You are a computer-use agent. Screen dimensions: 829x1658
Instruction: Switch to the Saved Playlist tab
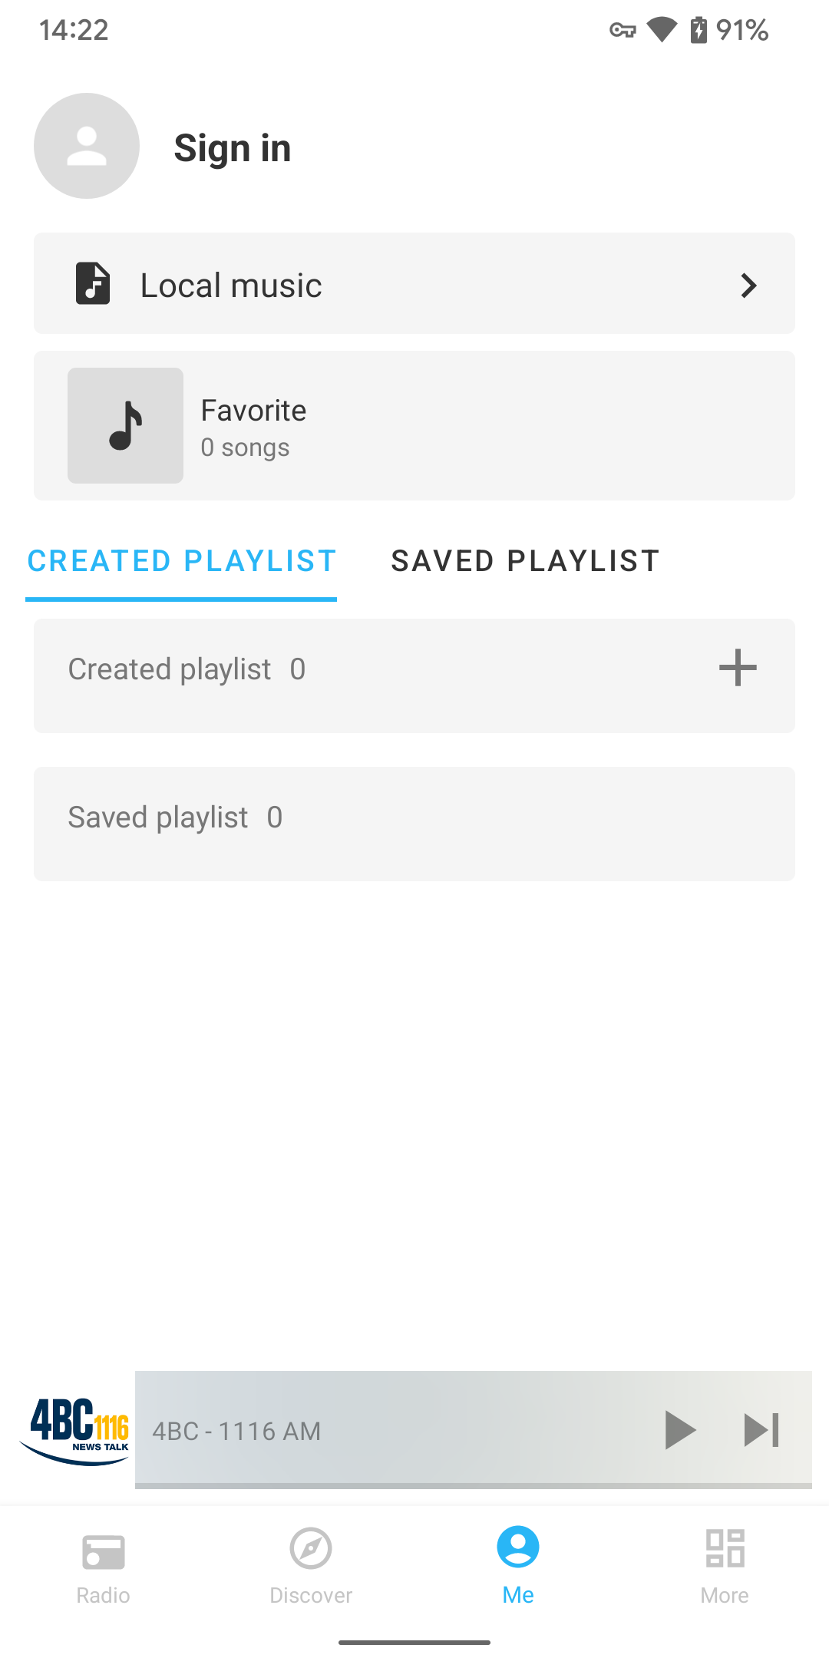pyautogui.click(x=526, y=561)
